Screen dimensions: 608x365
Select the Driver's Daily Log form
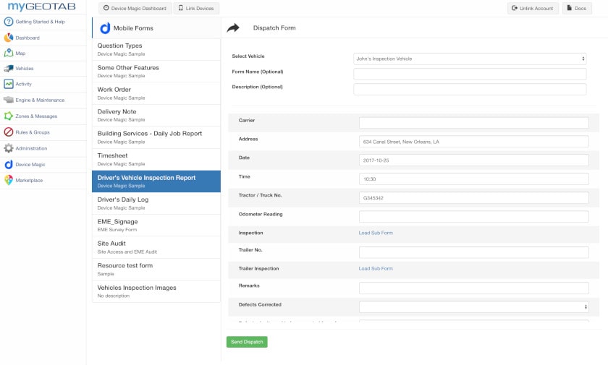point(156,203)
